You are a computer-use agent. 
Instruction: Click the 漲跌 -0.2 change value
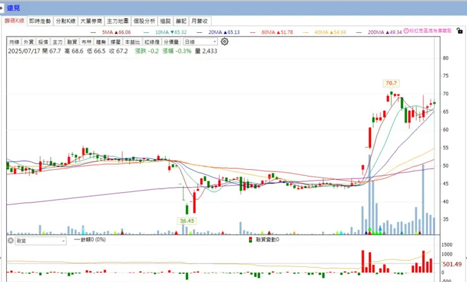[x=147, y=51]
